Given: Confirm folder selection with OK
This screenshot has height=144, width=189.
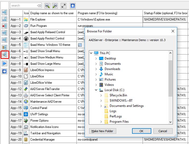Looking at the screenshot, I should point(142,131).
